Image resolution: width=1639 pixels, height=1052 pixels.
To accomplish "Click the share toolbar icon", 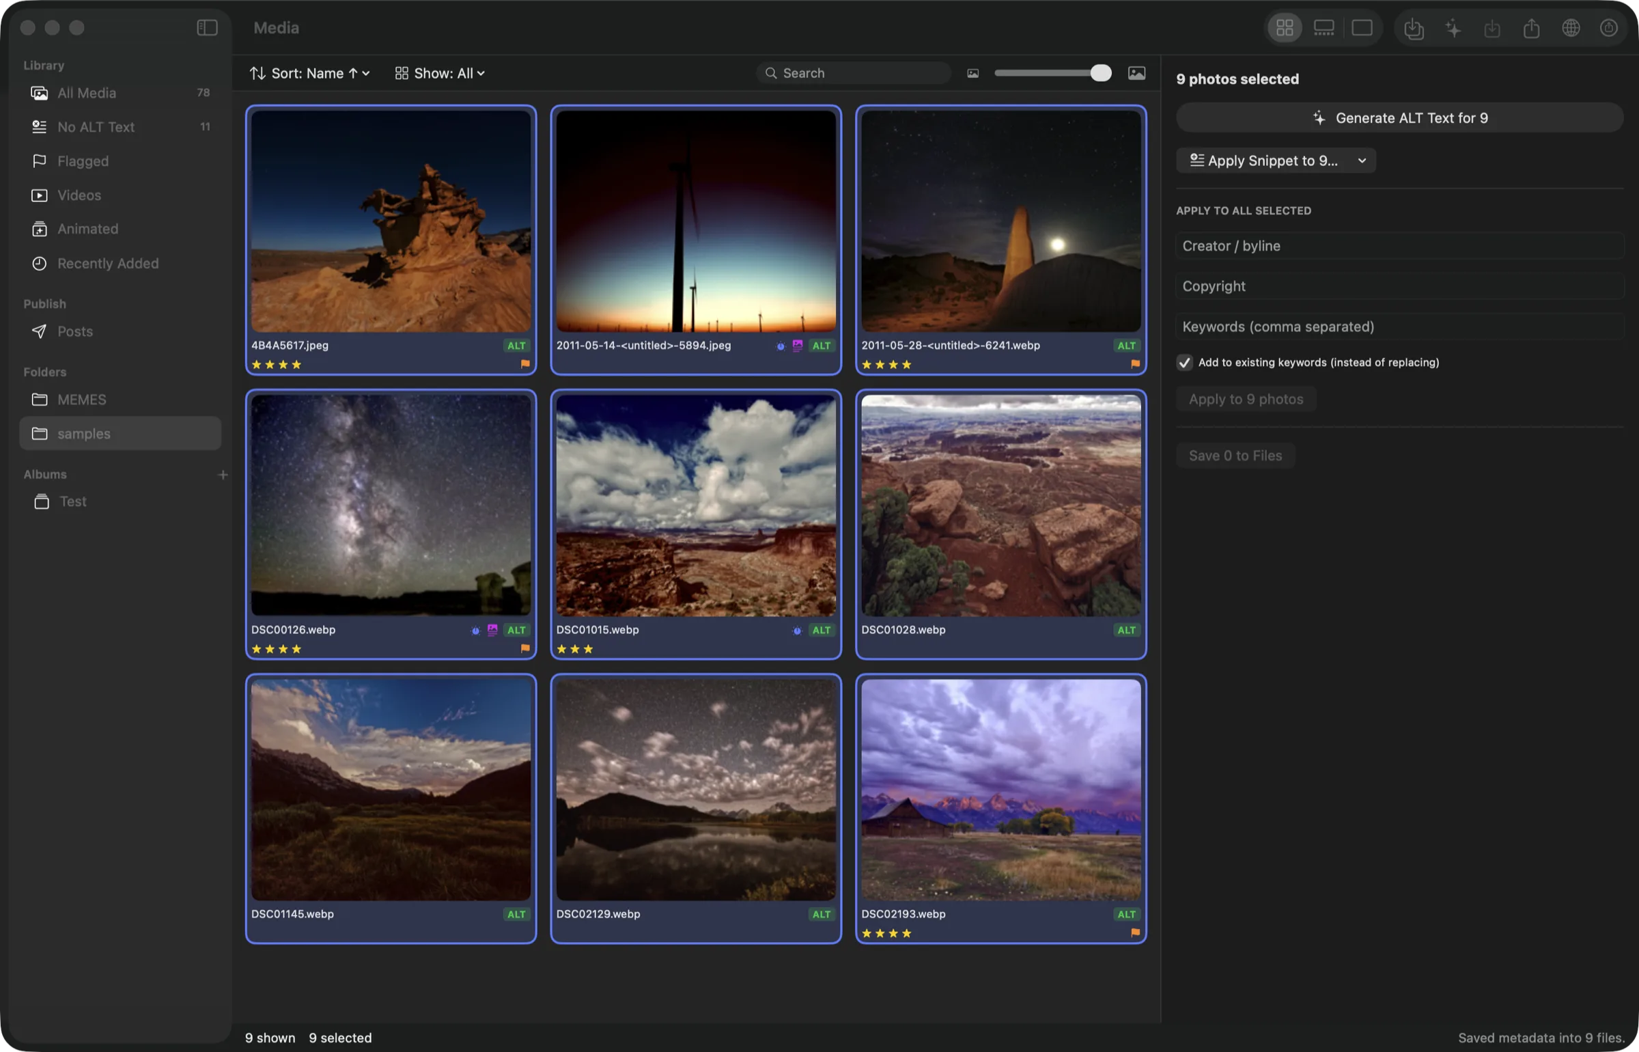I will tap(1531, 29).
